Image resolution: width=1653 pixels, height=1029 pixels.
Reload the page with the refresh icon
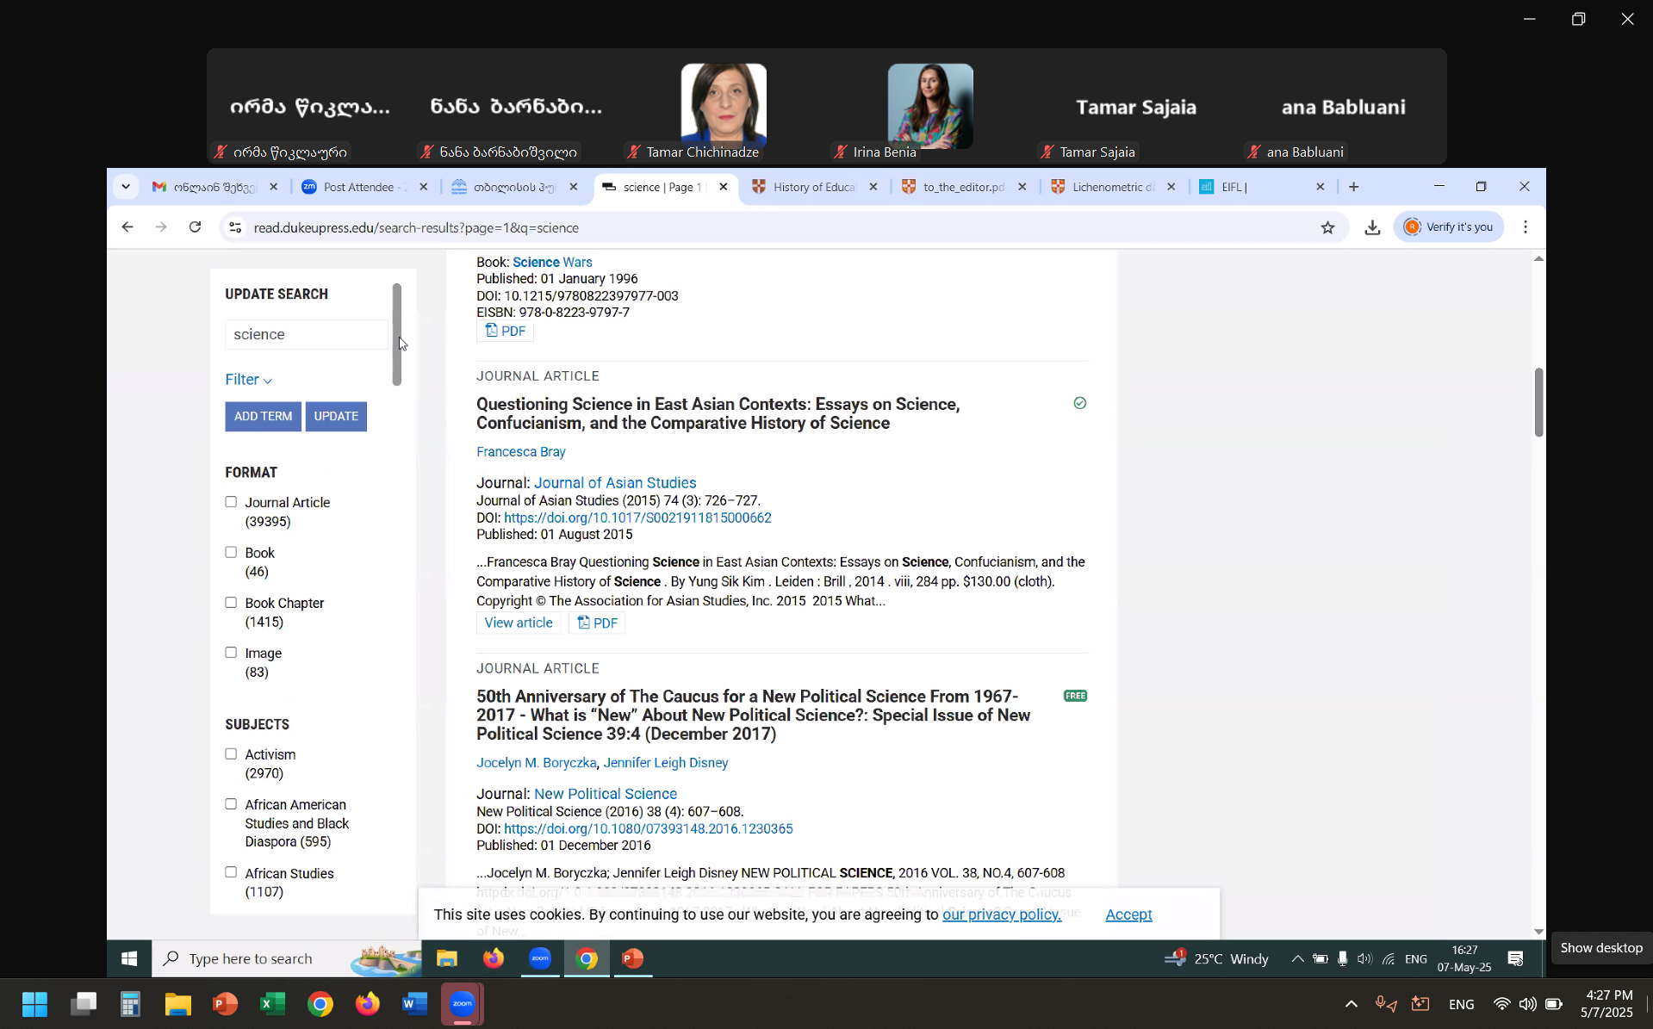196,227
